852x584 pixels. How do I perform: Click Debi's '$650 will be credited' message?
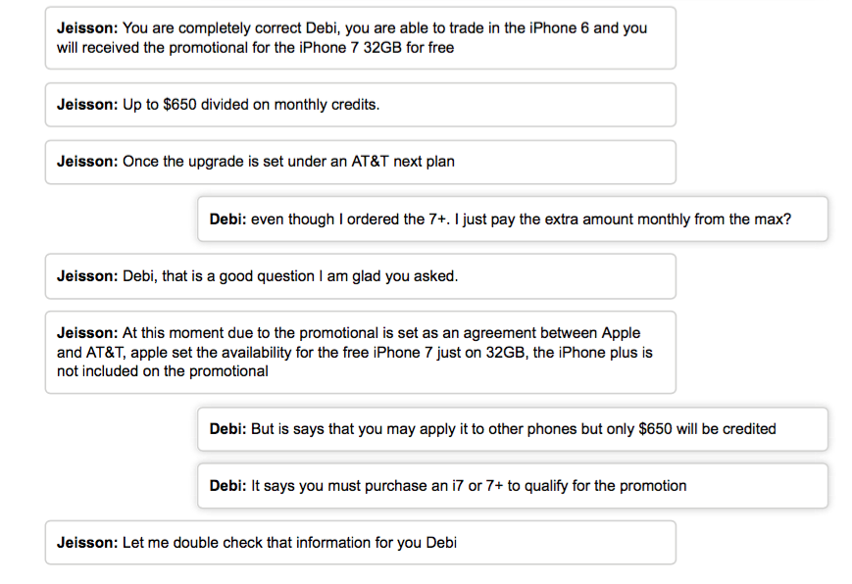coord(513,429)
